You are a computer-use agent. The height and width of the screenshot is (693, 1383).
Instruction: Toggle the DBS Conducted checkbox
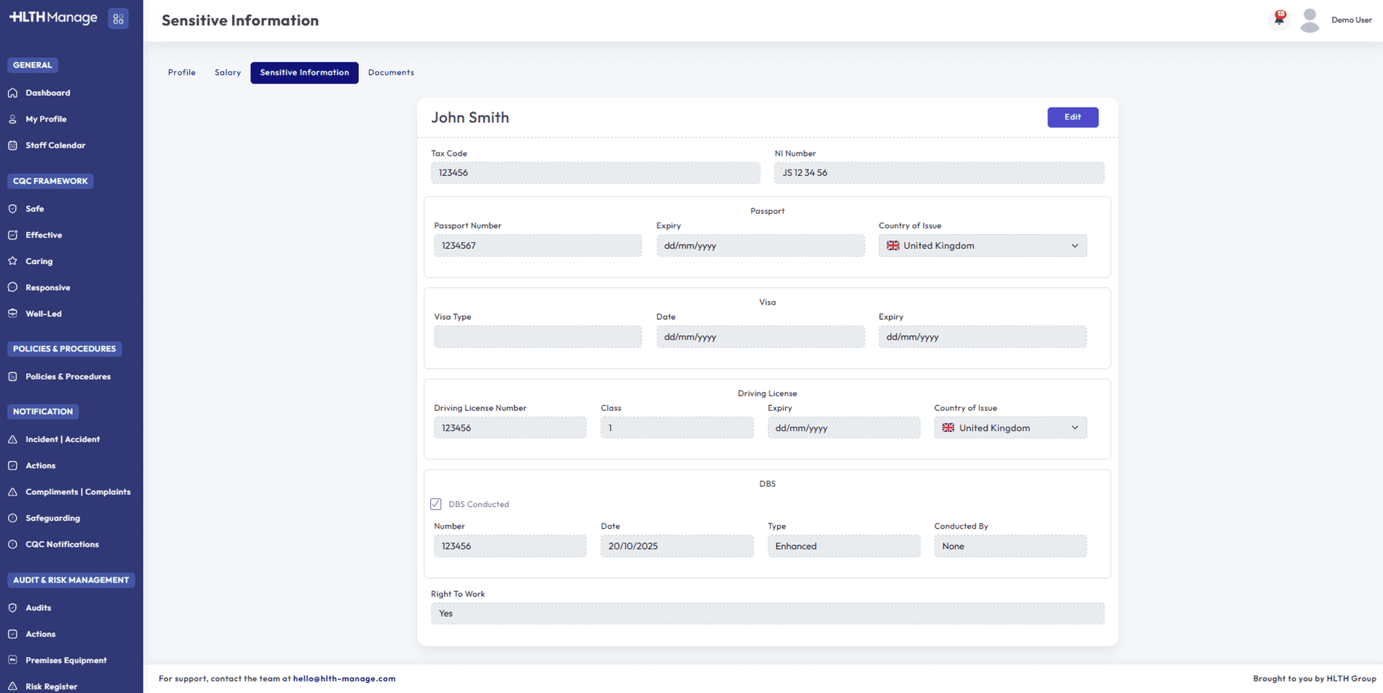tap(436, 504)
